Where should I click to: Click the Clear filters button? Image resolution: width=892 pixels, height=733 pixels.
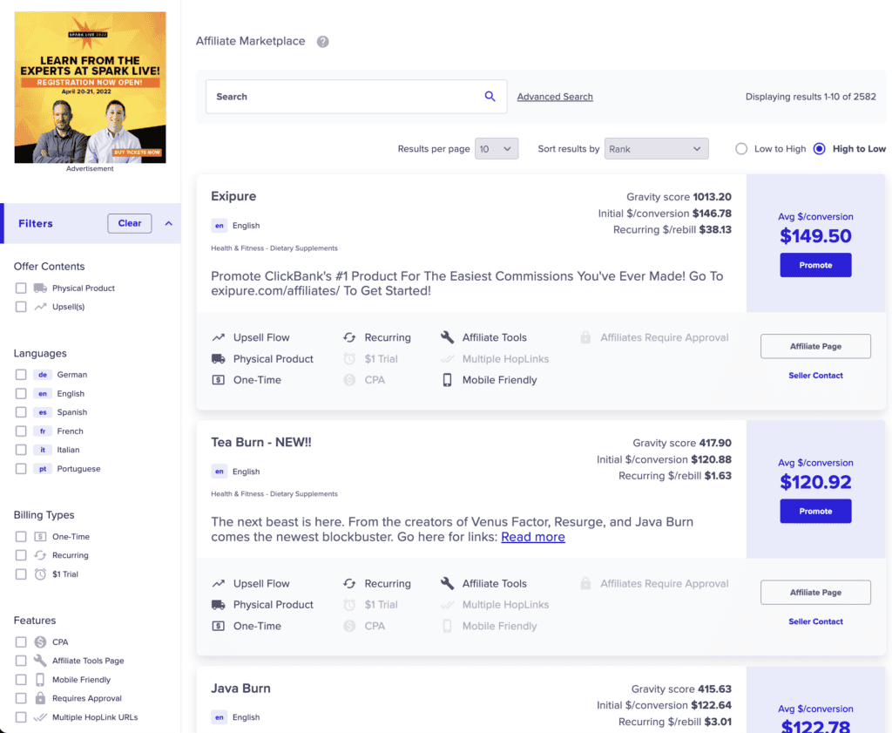pyautogui.click(x=130, y=224)
